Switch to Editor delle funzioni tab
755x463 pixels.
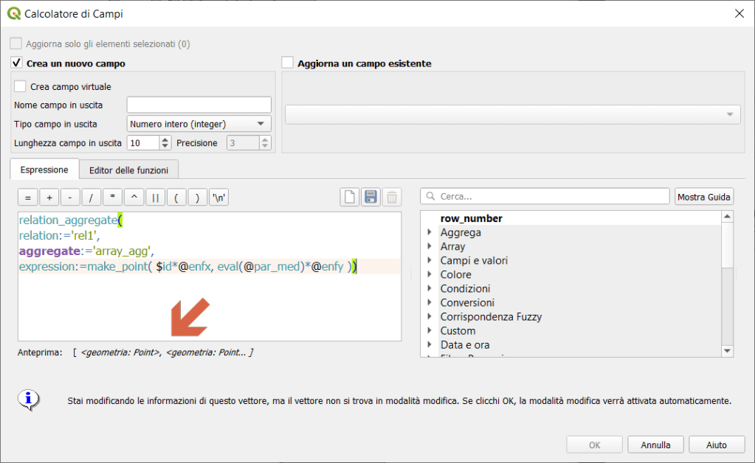point(128,170)
